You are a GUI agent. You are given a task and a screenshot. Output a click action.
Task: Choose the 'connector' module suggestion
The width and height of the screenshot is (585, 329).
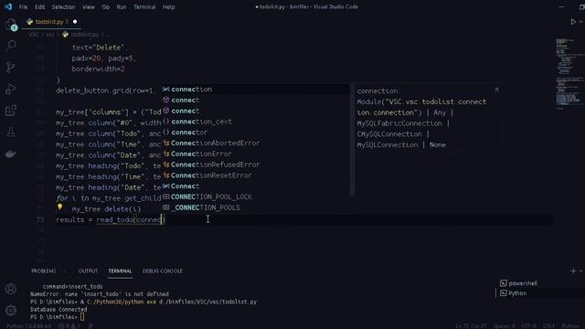click(255, 133)
